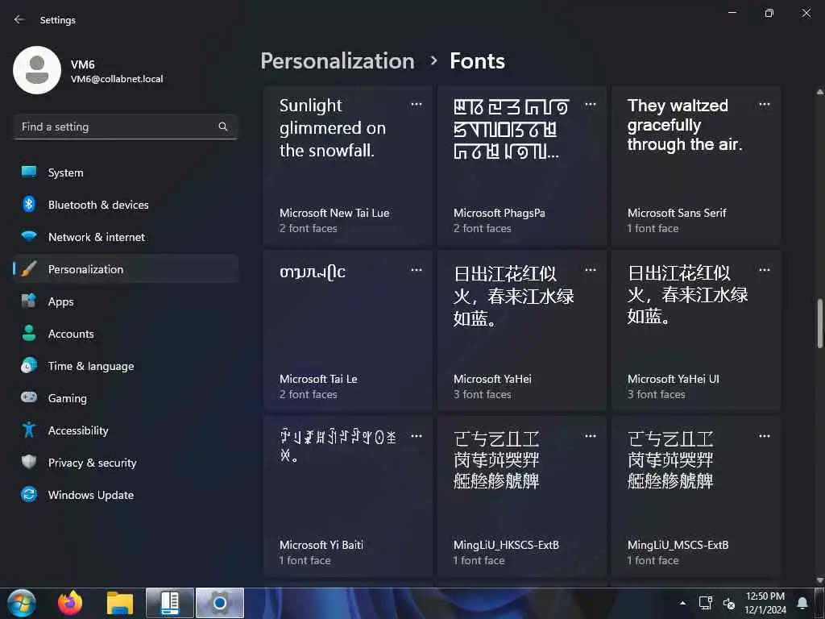
Task: Click the scroll down arrow of fonts list
Action: point(819,580)
